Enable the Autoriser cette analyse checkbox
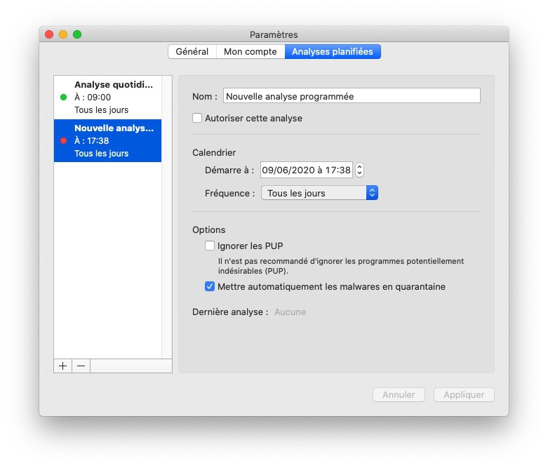Viewport: 548px width, 468px height. point(197,119)
